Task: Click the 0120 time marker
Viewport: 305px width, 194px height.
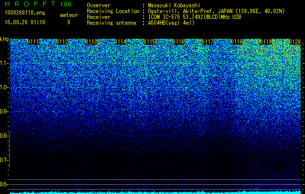Action: [x=295, y=42]
